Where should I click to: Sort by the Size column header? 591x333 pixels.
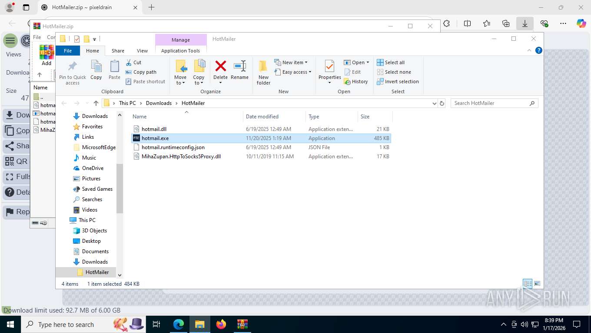pos(375,117)
